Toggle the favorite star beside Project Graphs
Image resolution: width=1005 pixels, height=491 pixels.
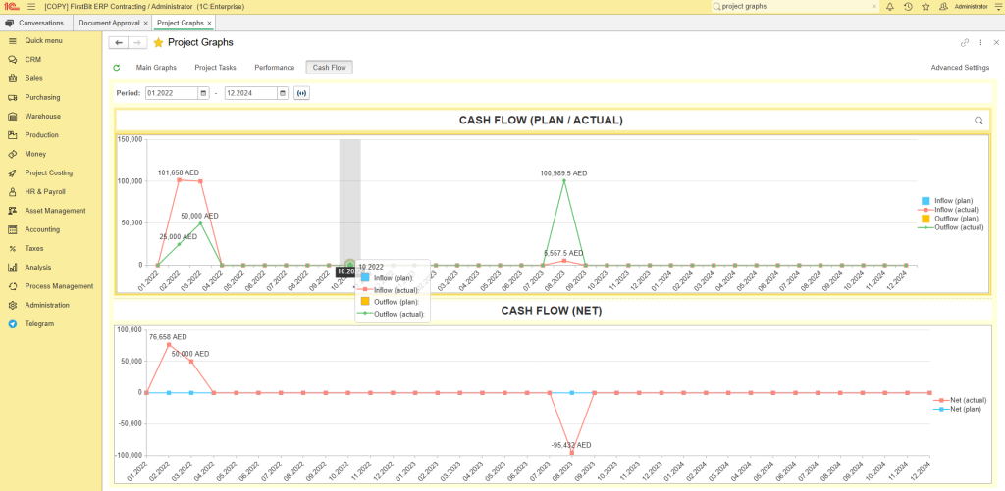[x=158, y=42]
